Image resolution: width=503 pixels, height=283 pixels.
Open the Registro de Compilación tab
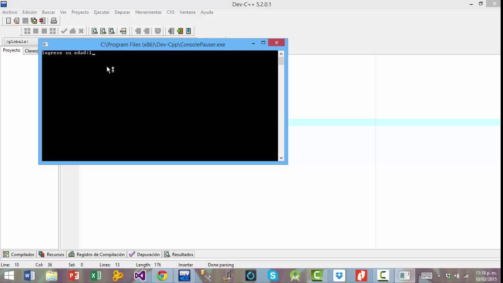point(96,254)
